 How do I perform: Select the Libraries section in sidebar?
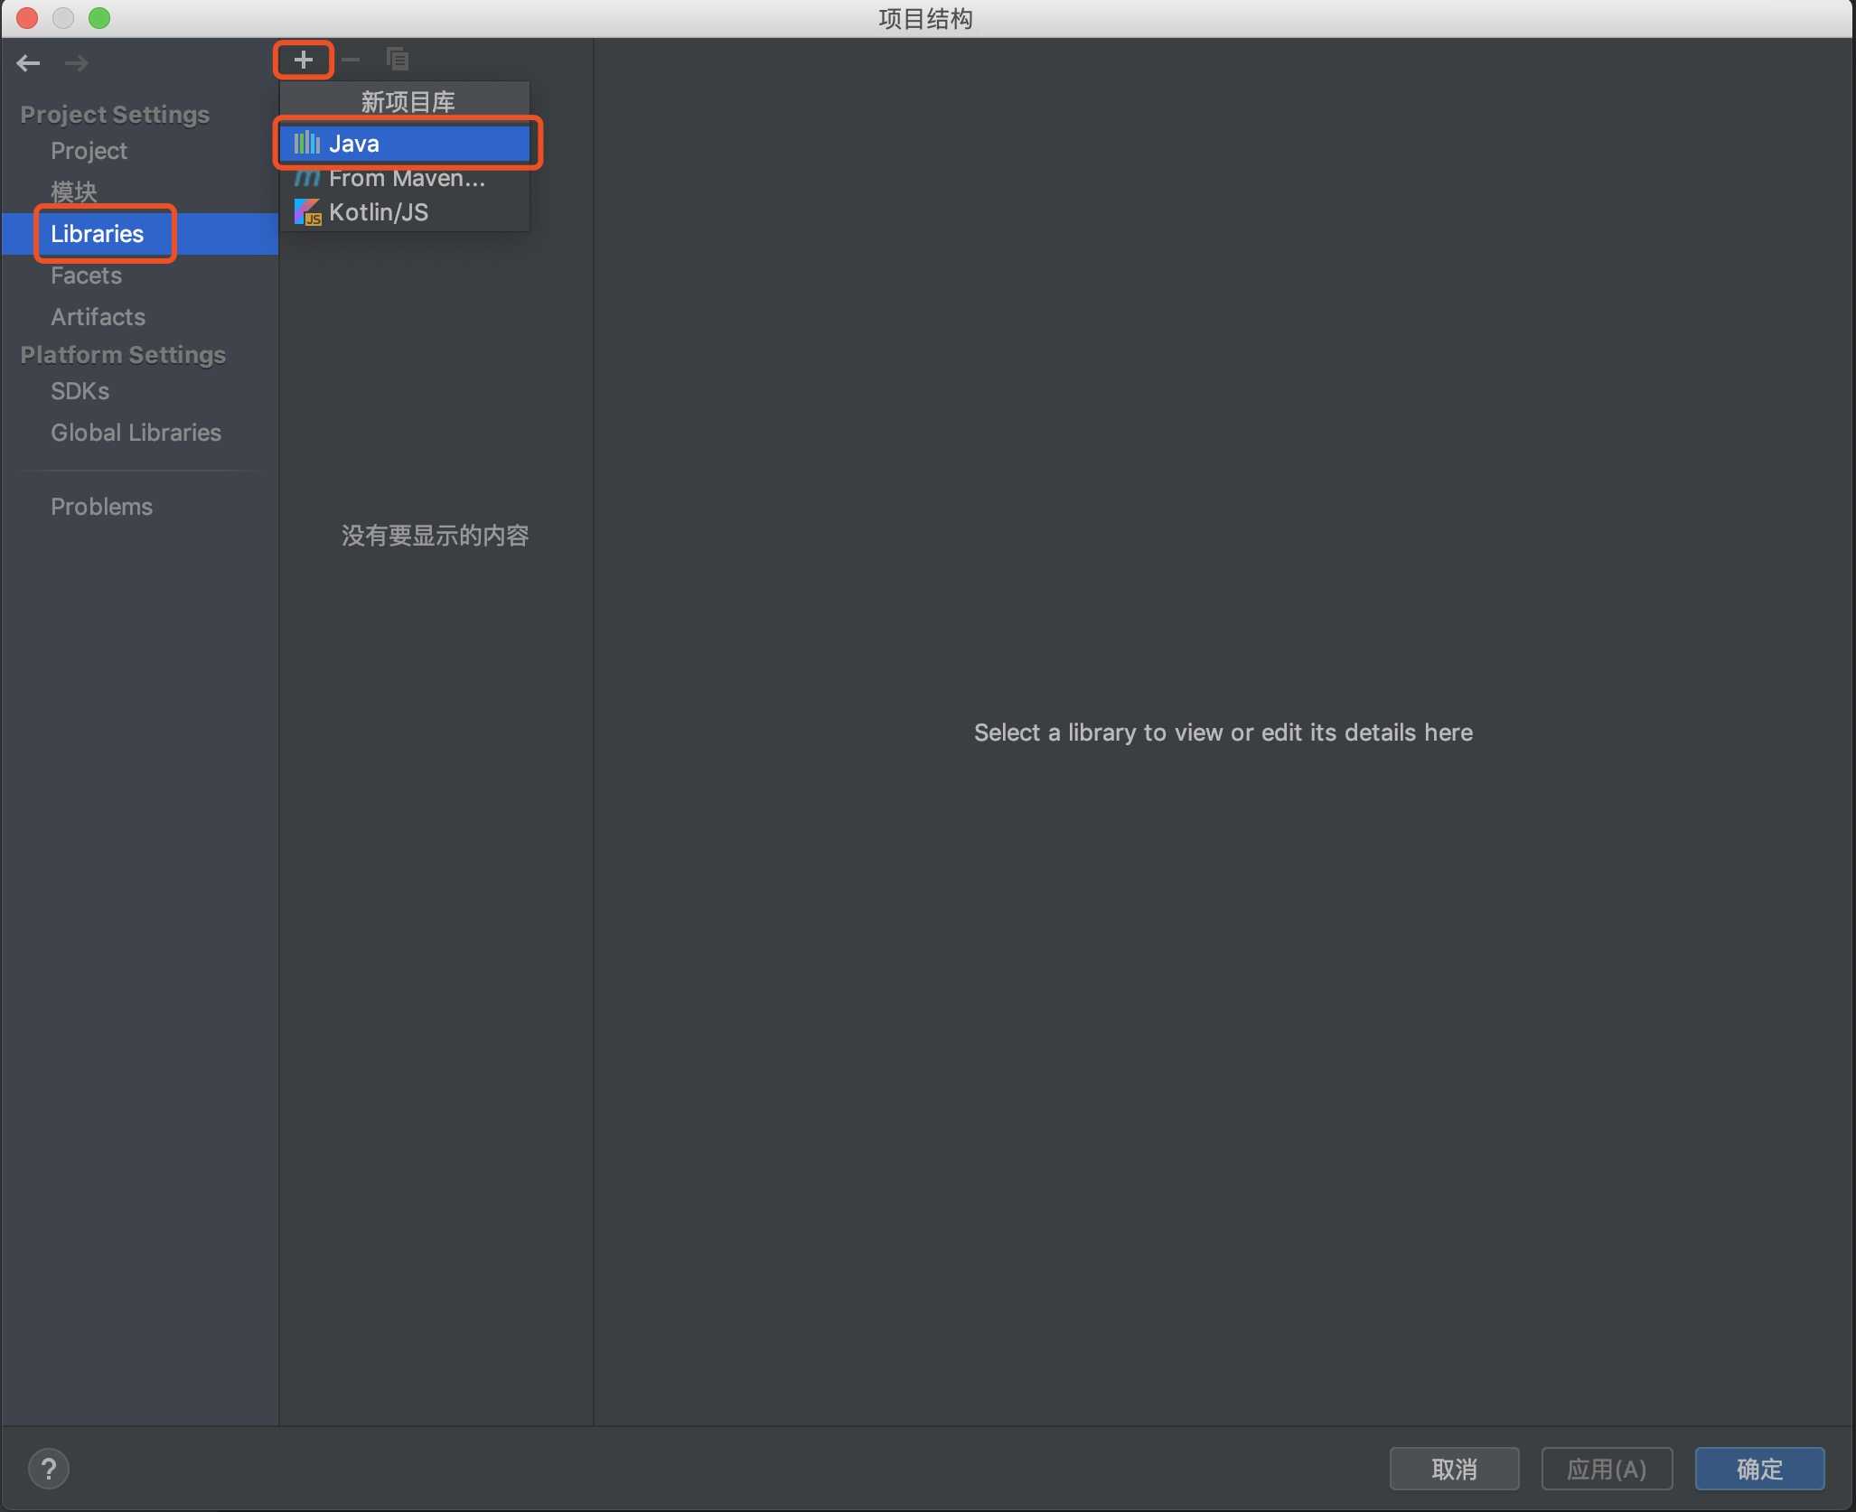[96, 233]
